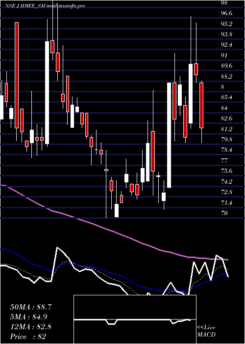Click the 74.2 price axis label
This screenshot has width=245, height=344.
point(226,182)
